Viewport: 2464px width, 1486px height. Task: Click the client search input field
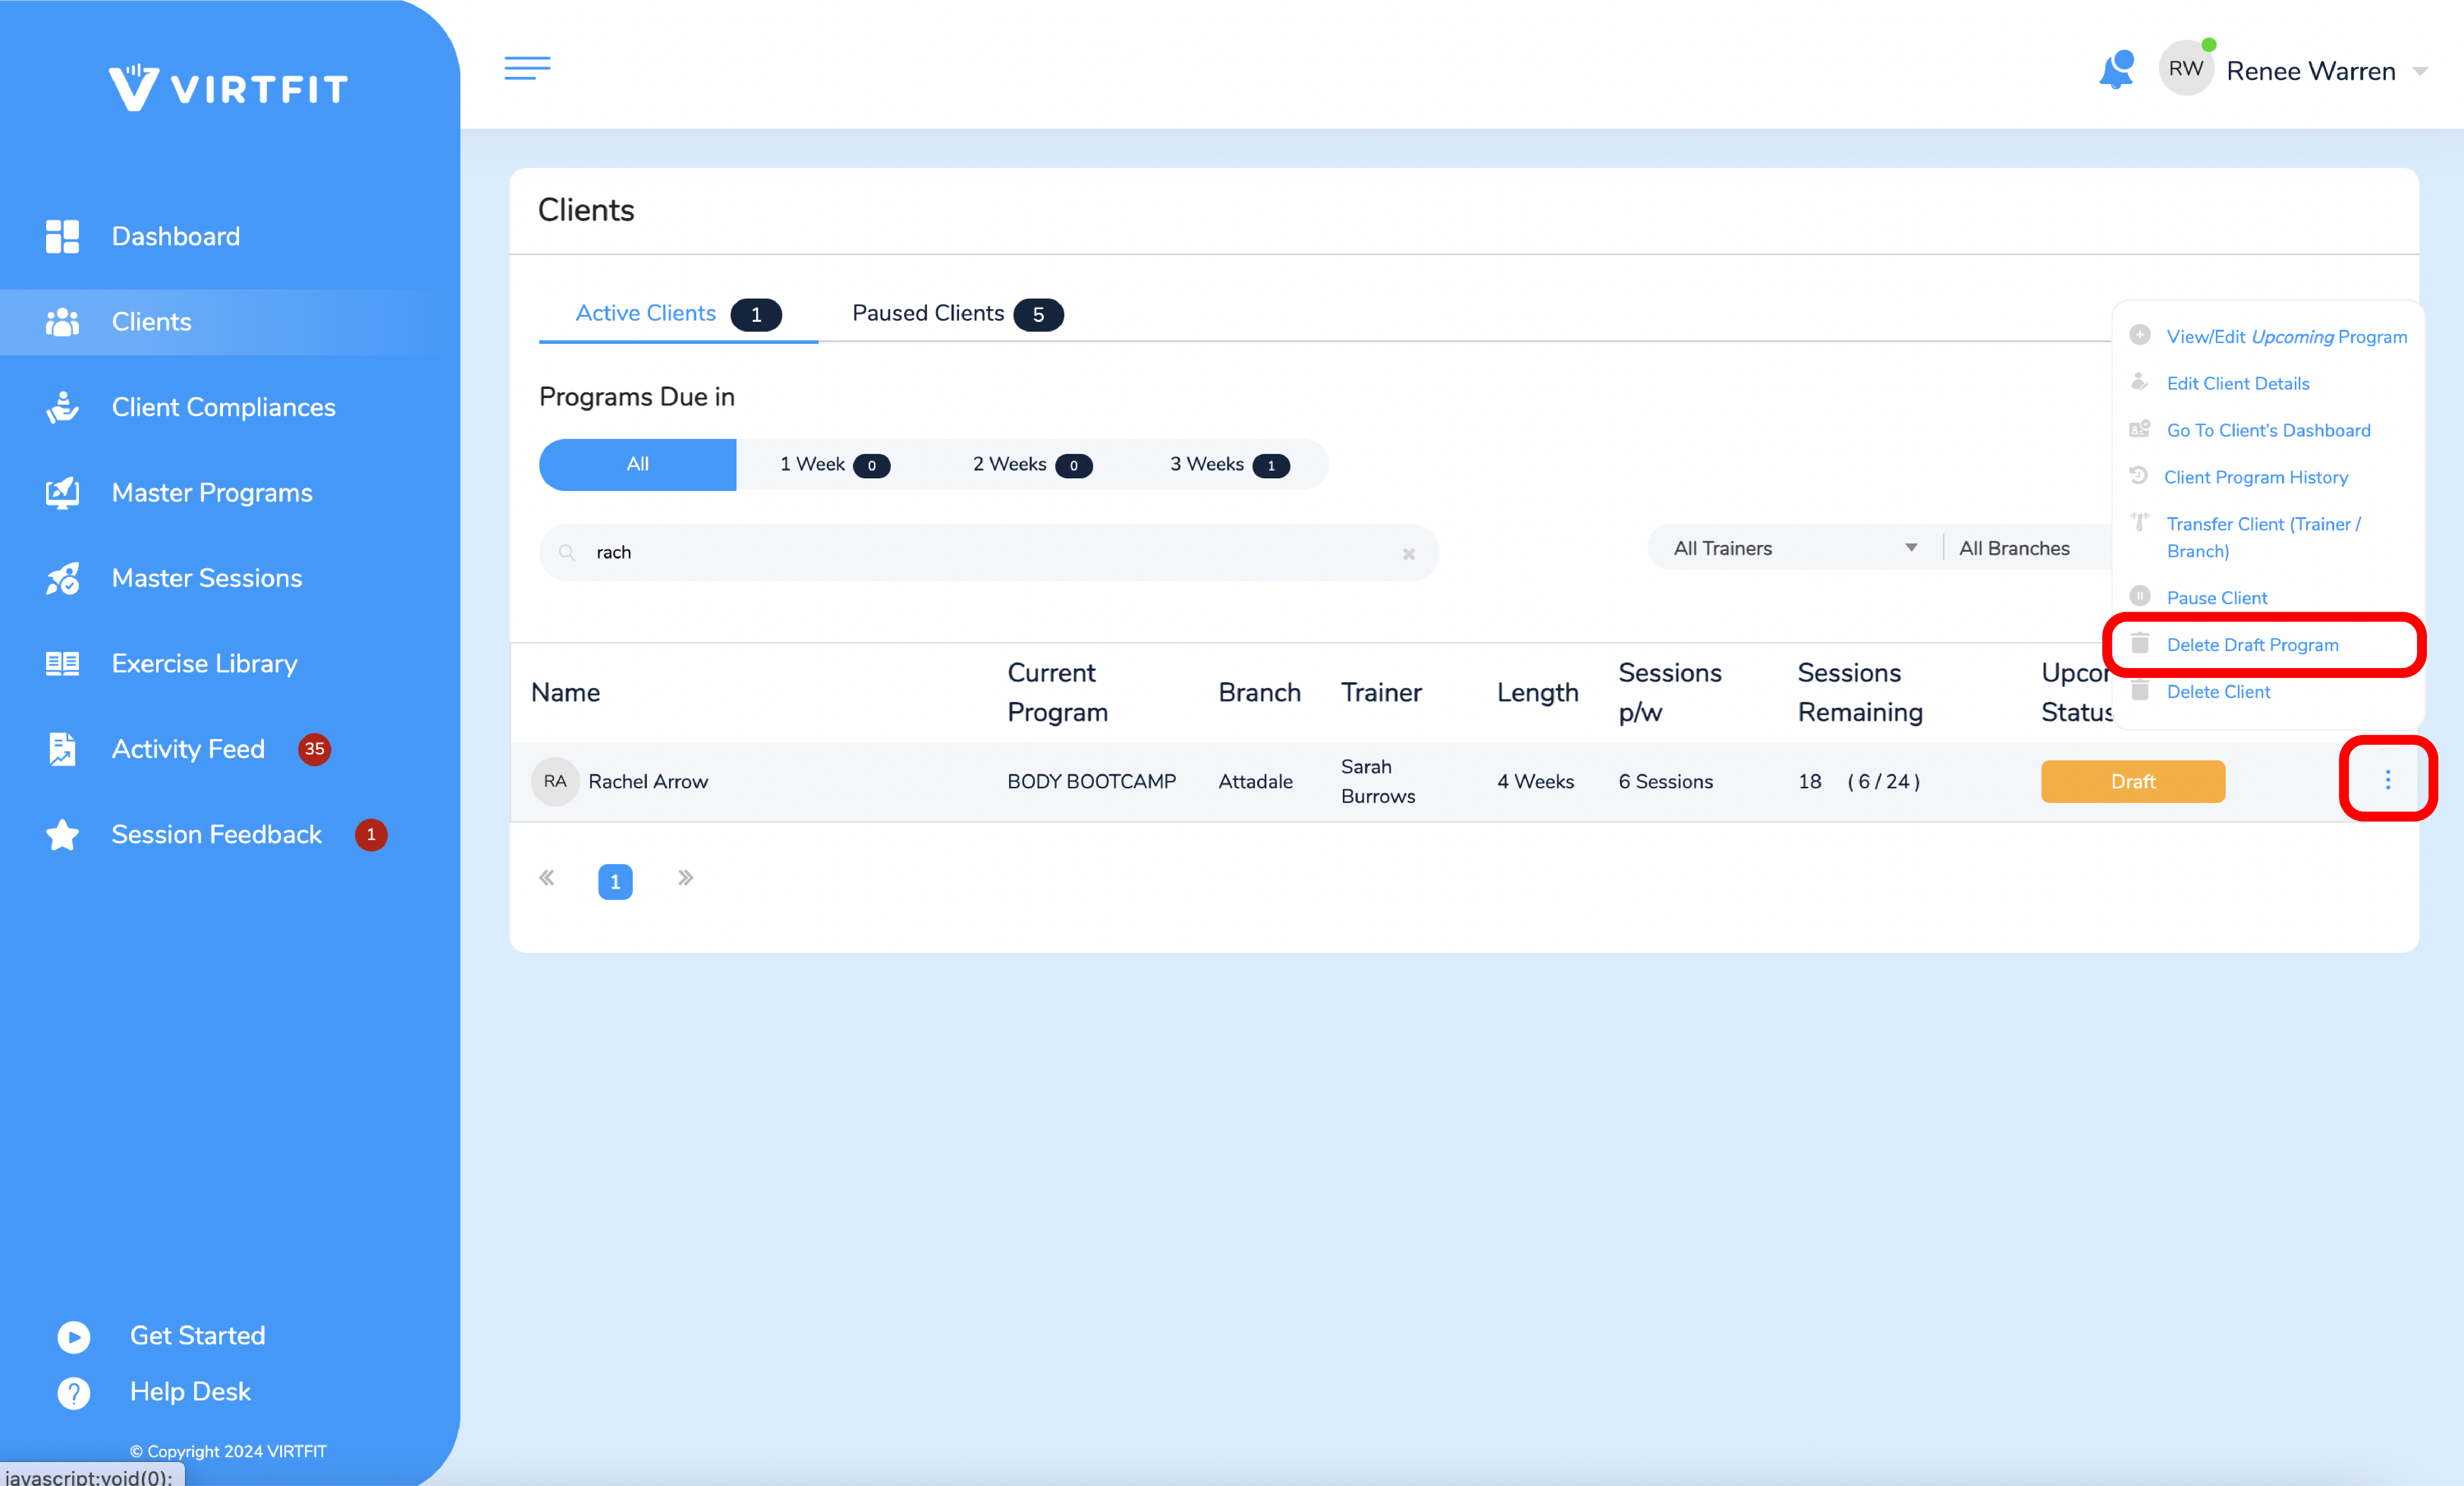pos(989,552)
